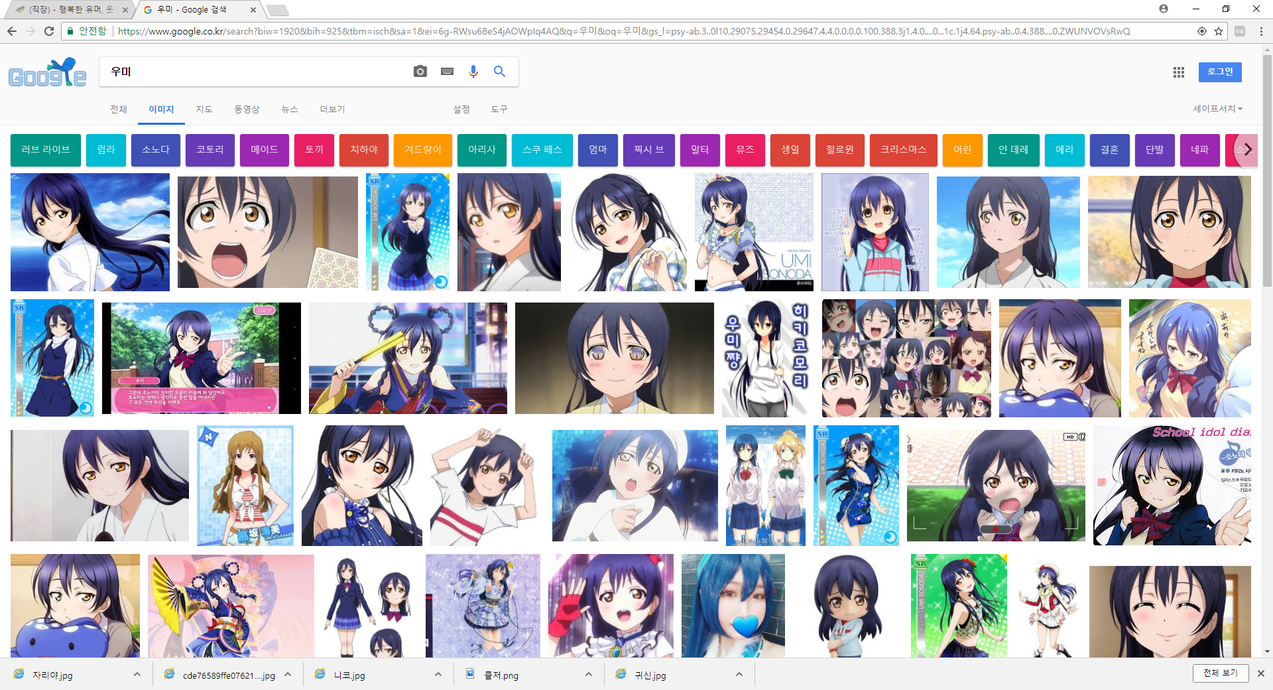The height and width of the screenshot is (690, 1273).
Task: Open a new browser tab
Action: 277,10
